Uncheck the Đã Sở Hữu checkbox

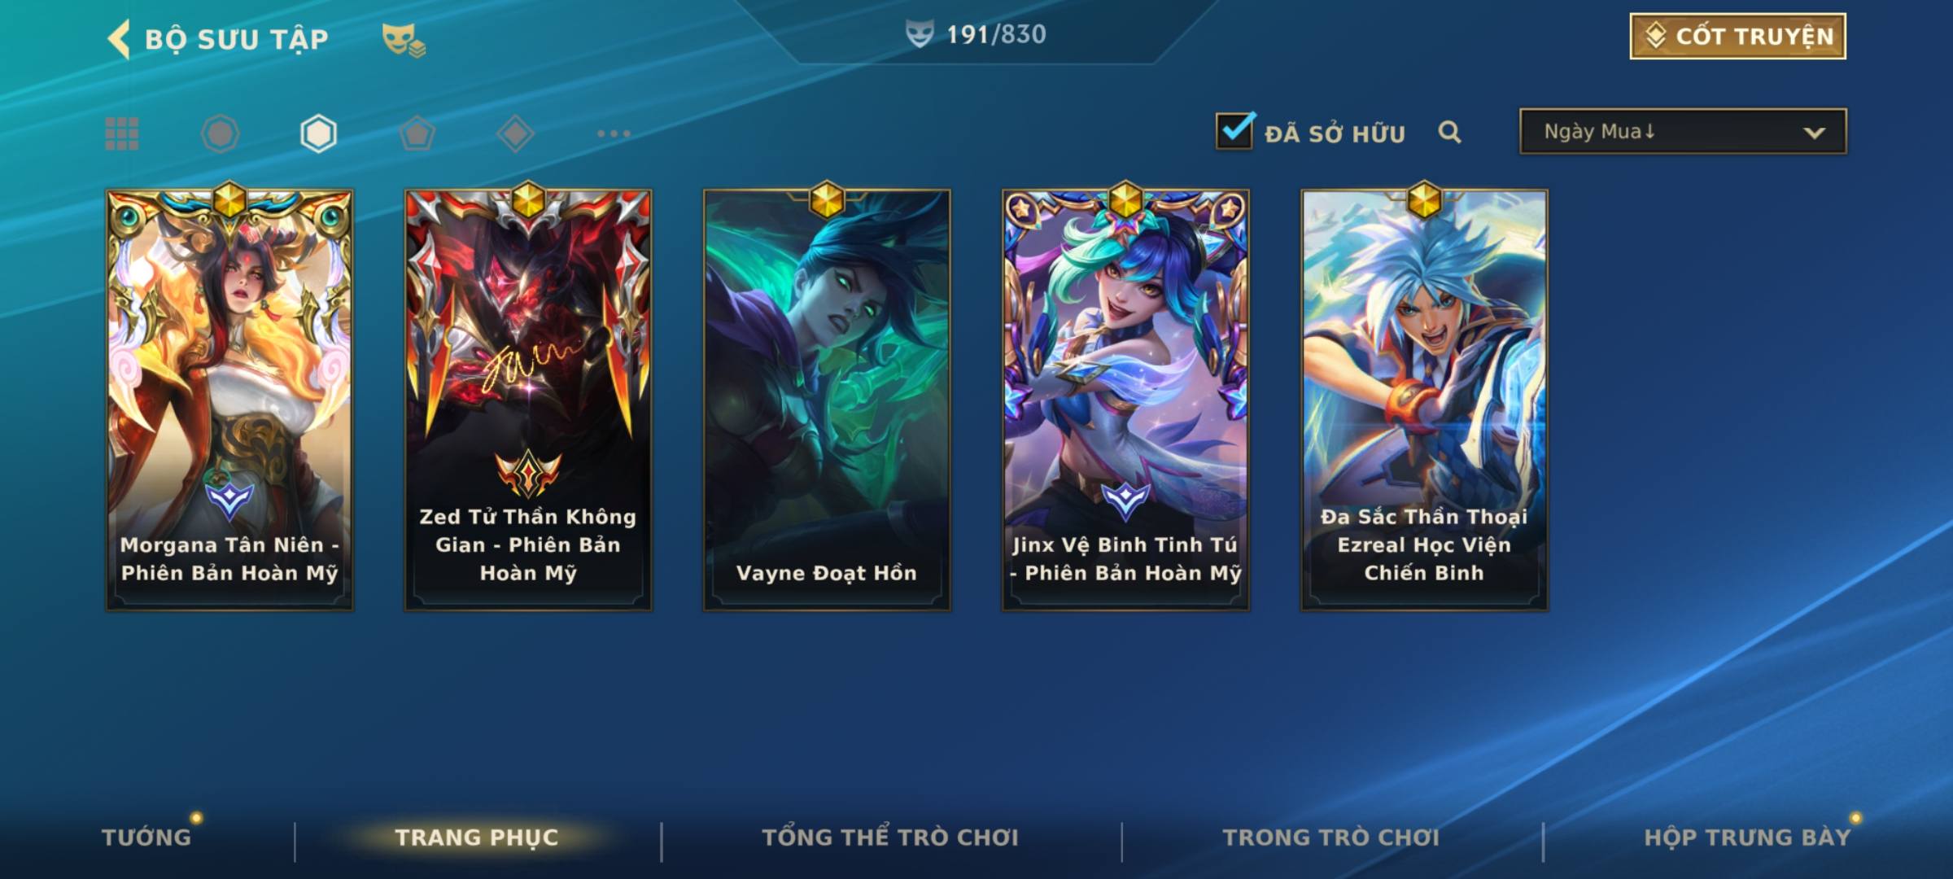(1234, 131)
